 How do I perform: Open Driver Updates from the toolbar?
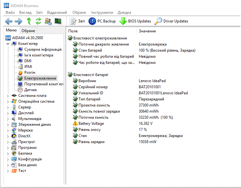[x=171, y=21]
